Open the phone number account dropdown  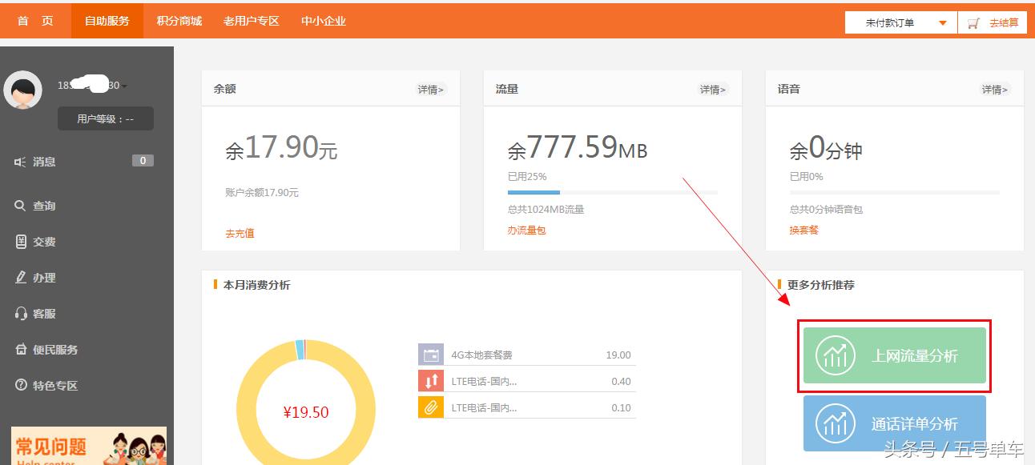[x=92, y=84]
